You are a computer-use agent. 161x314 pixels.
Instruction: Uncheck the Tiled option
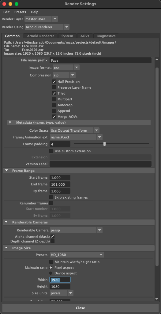[54, 93]
